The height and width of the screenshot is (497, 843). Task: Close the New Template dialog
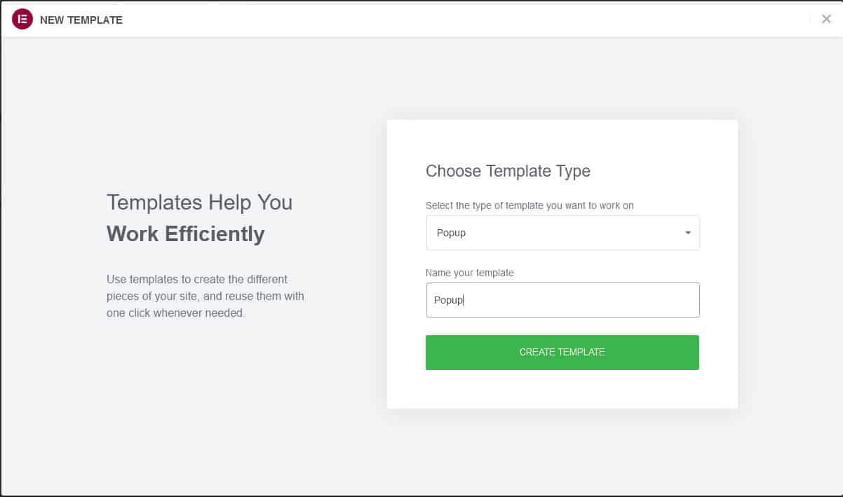click(826, 20)
